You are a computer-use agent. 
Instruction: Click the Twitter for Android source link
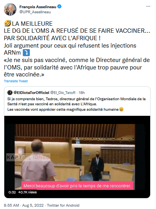63,205
